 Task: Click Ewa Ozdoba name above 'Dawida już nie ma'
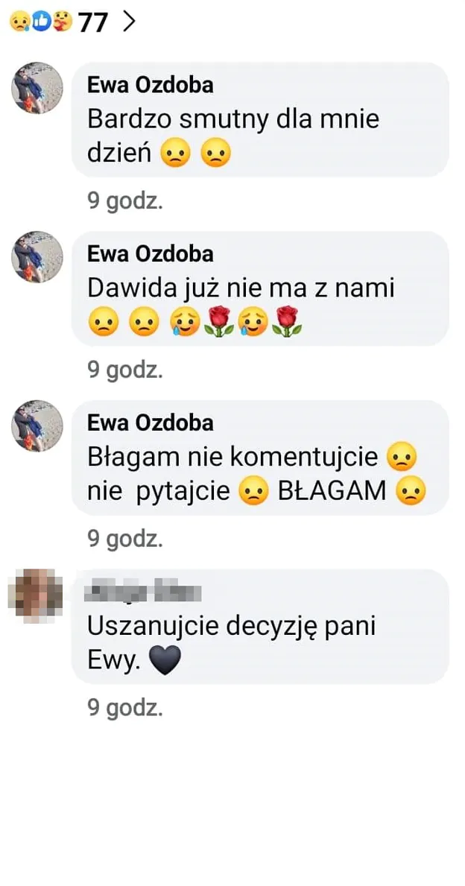pos(151,253)
